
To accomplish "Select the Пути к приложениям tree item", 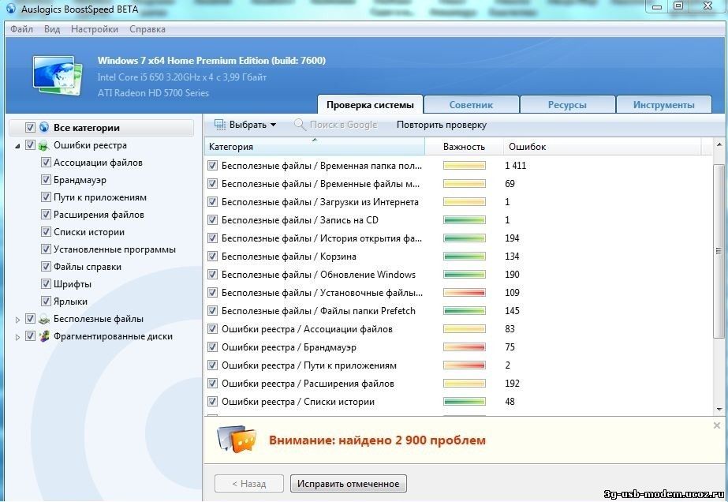I will point(100,197).
